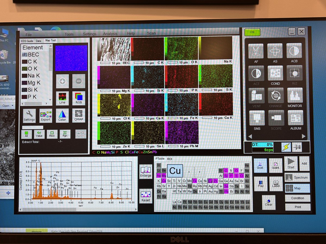The width and height of the screenshot is (326, 244).
Task: Click the Map mode button
Action: [x=297, y=188]
